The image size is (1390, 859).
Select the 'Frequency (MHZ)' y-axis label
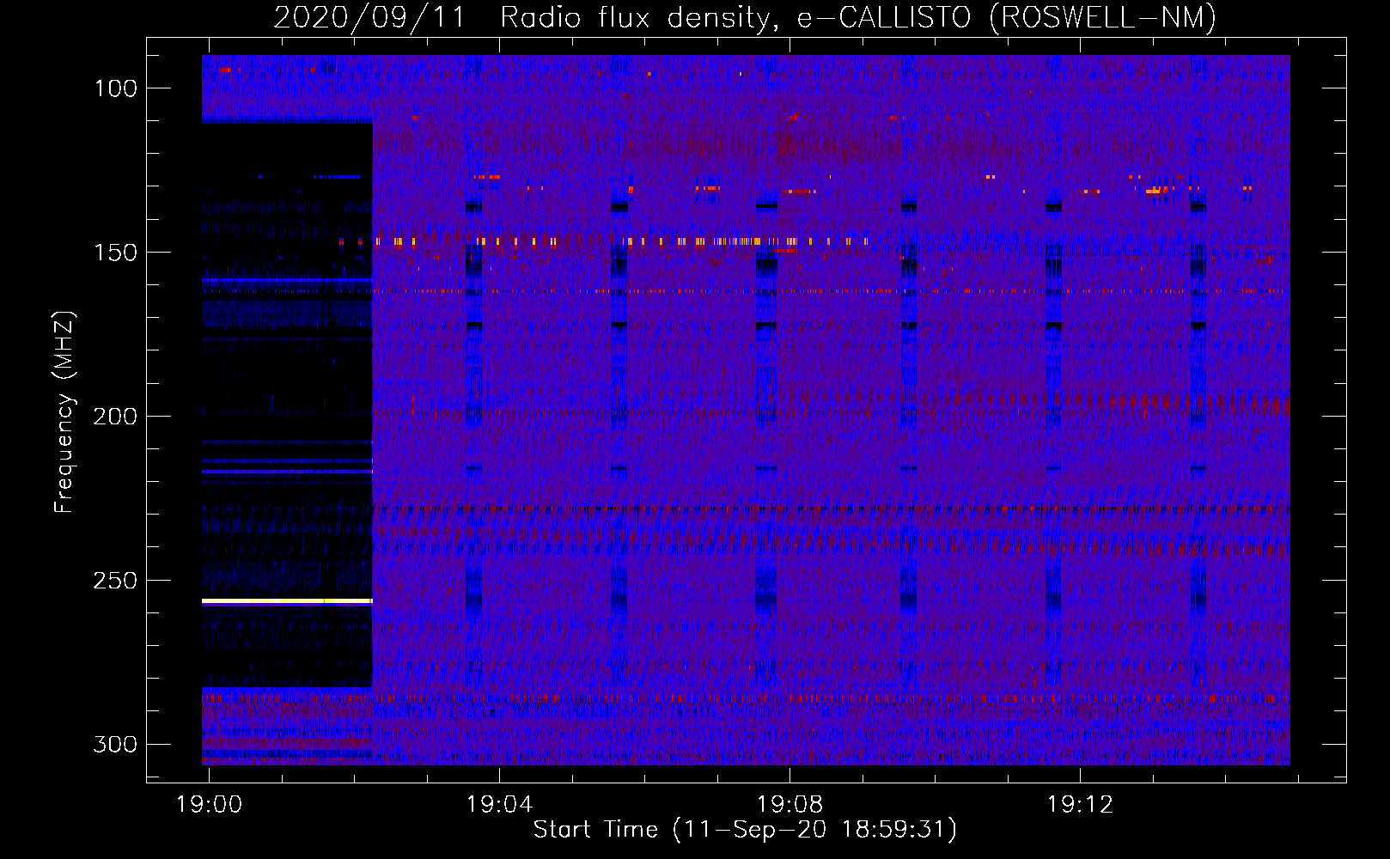tap(64, 412)
